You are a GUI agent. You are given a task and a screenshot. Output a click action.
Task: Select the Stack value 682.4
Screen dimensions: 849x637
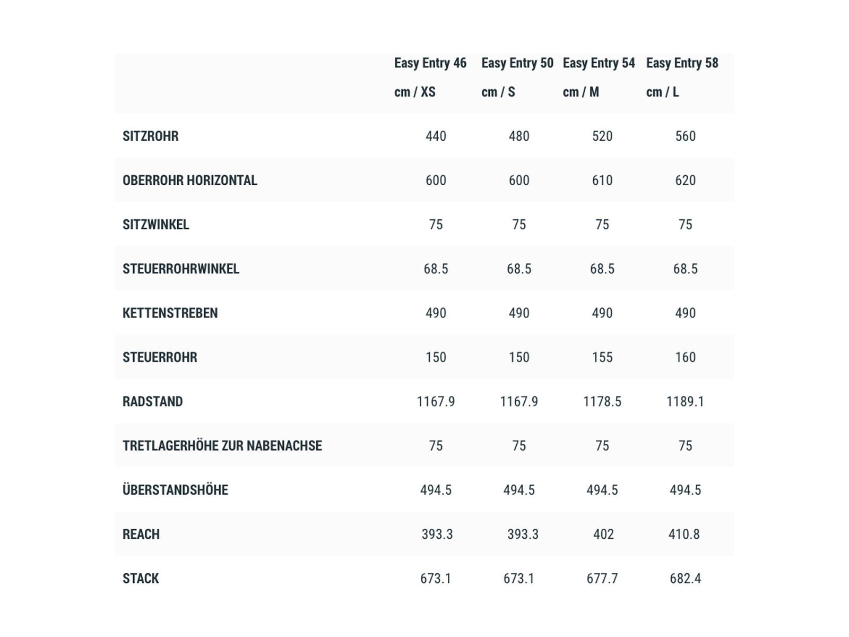point(685,579)
